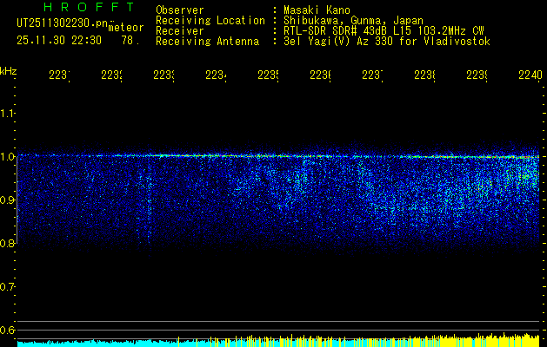Screen dimensions: 547x347
Task: Click the 0.9 frequency axis label
Action: [7, 200]
